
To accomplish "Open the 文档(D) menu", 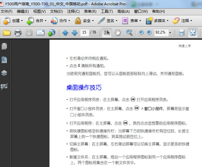I will pyautogui.click(x=56, y=11).
